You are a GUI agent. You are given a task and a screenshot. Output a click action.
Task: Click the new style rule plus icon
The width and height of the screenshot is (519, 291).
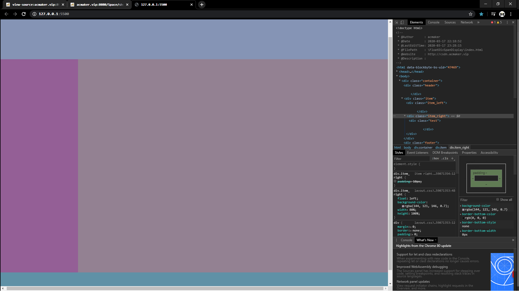pos(452,159)
